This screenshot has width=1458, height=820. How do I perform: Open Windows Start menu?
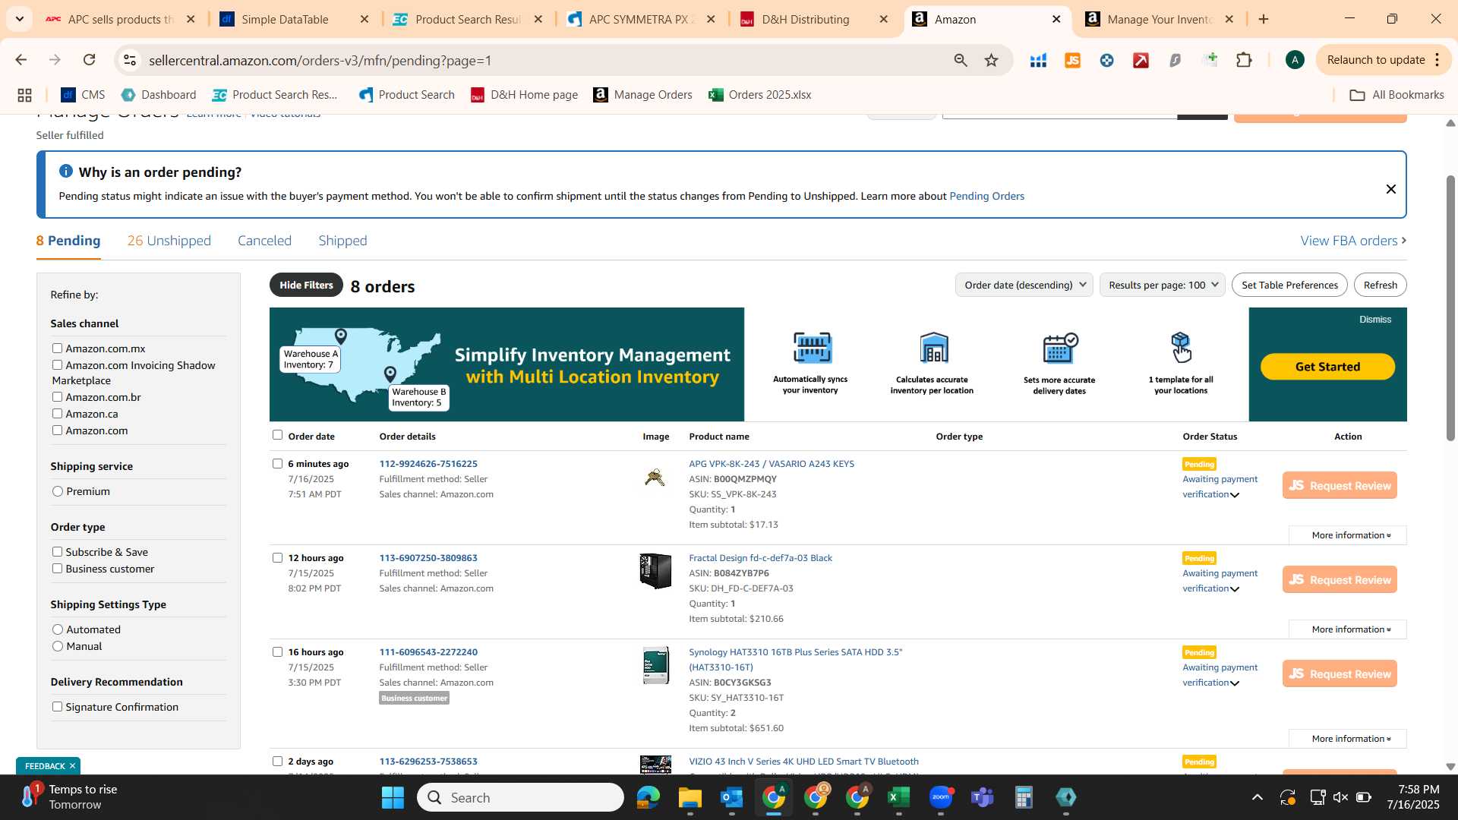[x=393, y=797]
